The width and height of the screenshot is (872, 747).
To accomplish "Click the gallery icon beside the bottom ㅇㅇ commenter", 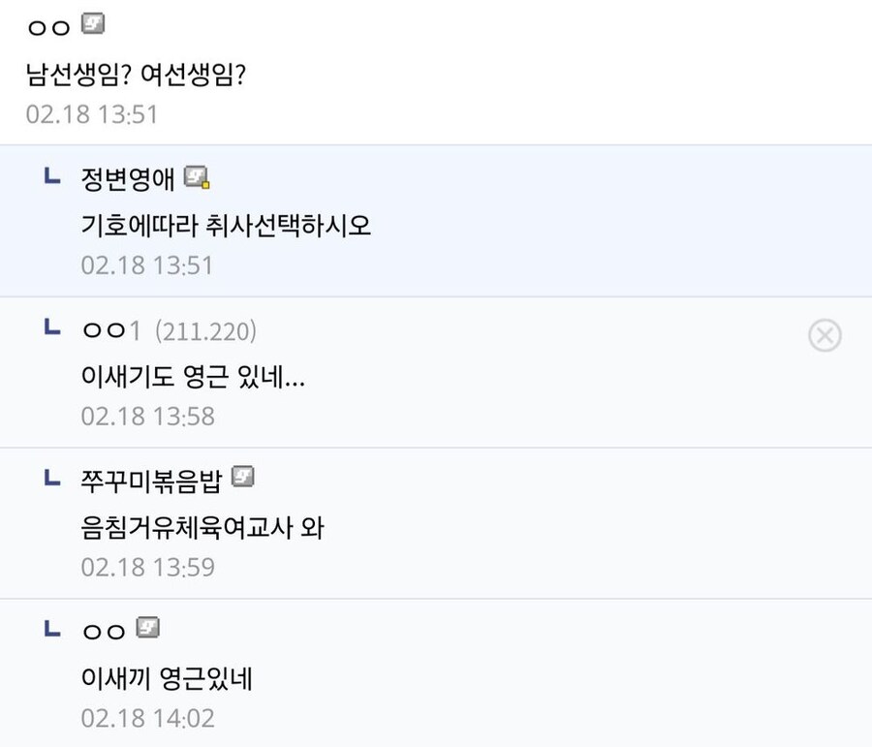I will coord(145,628).
